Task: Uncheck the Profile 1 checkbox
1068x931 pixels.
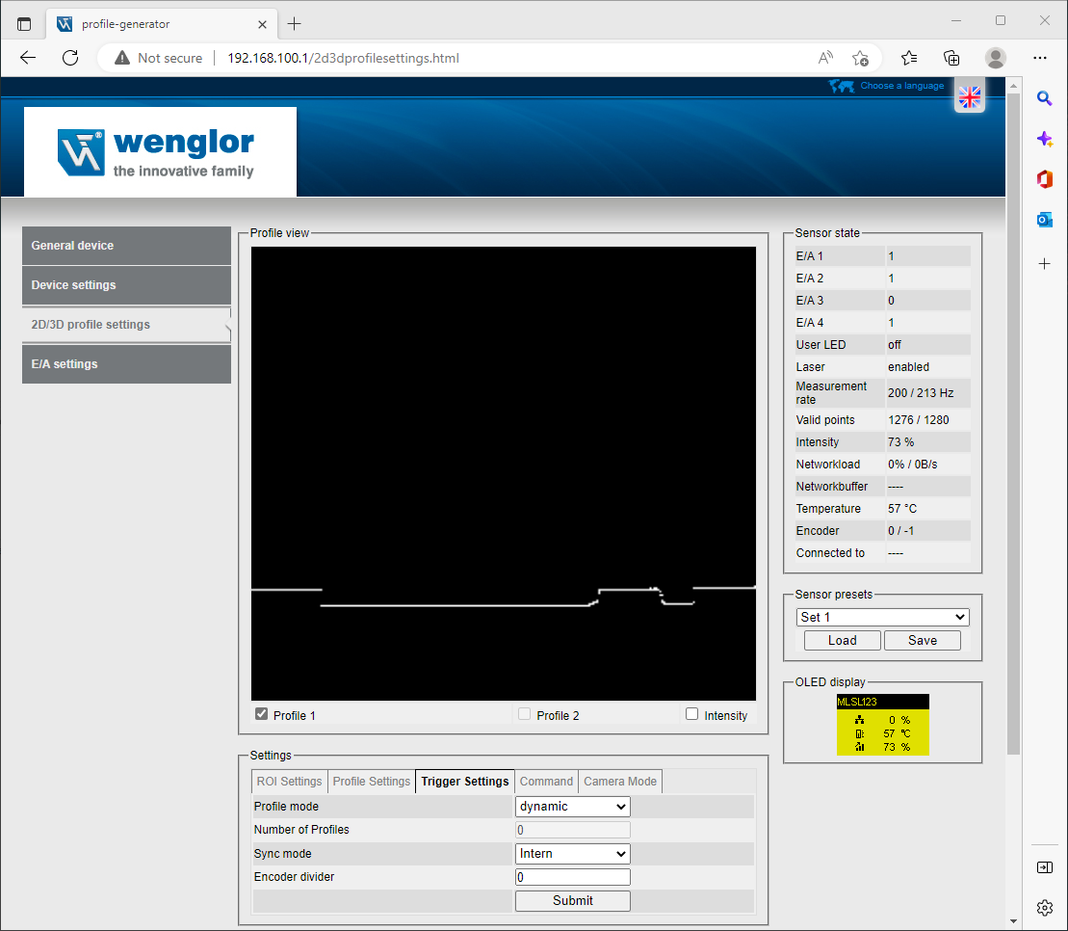Action: click(x=261, y=714)
